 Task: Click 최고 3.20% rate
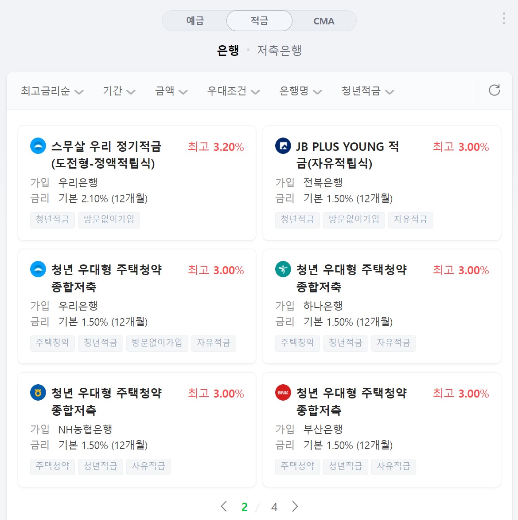click(x=216, y=146)
